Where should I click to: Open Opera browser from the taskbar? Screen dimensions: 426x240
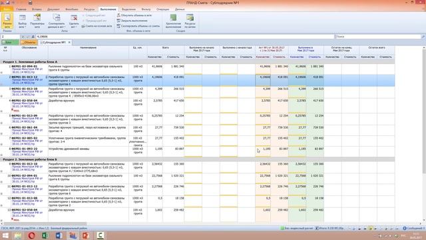[x=31, y=235]
